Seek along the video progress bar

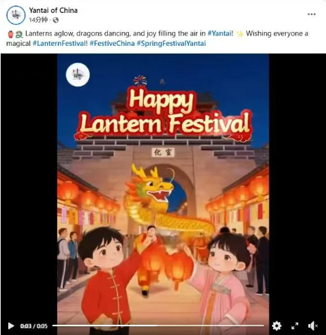(158, 325)
